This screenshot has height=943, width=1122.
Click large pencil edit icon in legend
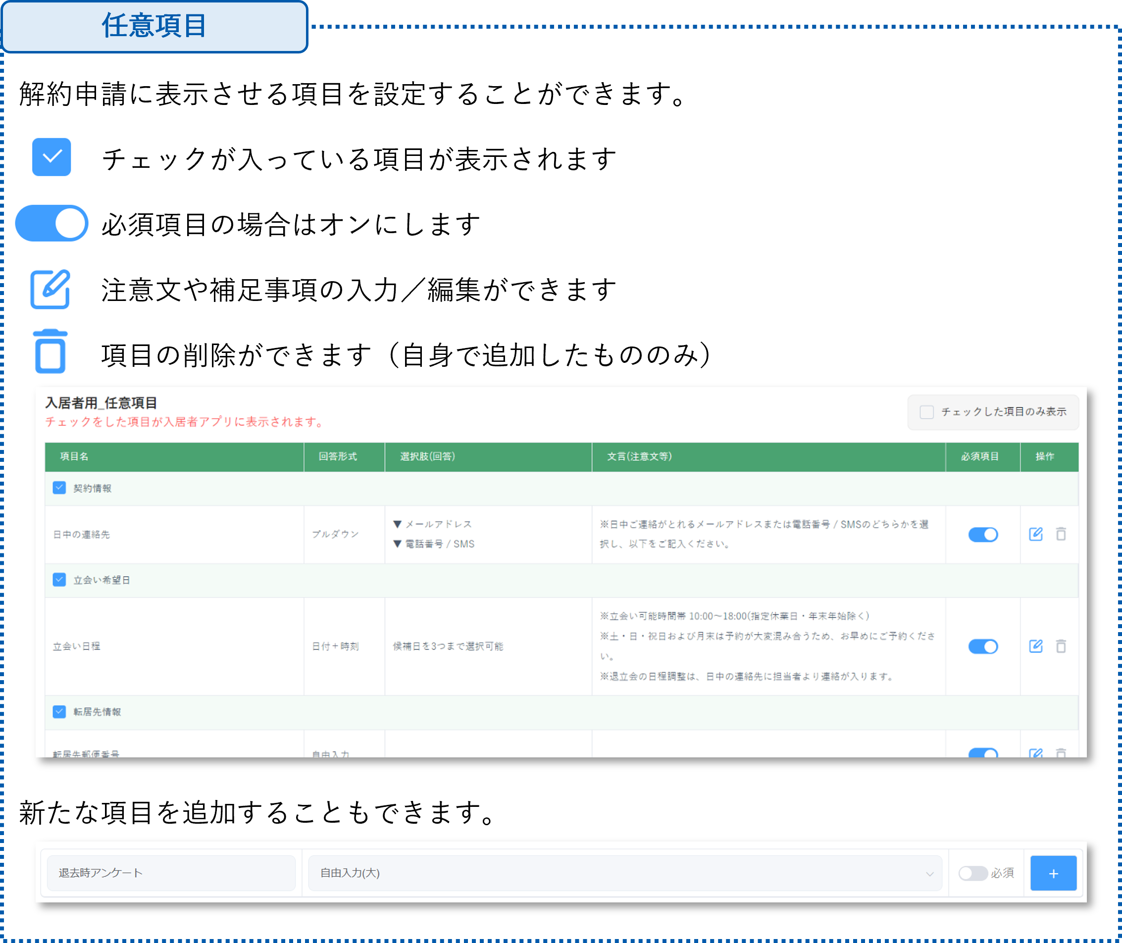click(51, 288)
